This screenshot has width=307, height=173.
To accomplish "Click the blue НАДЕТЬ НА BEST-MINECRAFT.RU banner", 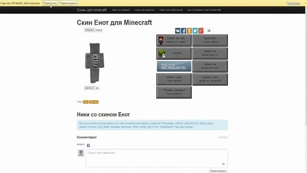I will pyautogui.click(x=174, y=66).
